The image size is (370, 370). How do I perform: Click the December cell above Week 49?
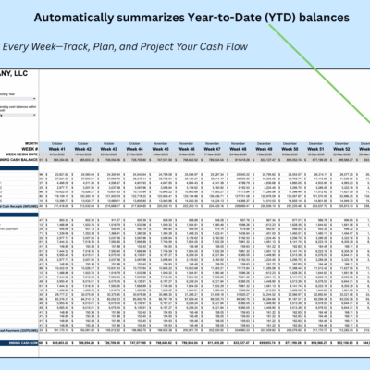pyautogui.click(x=265, y=144)
